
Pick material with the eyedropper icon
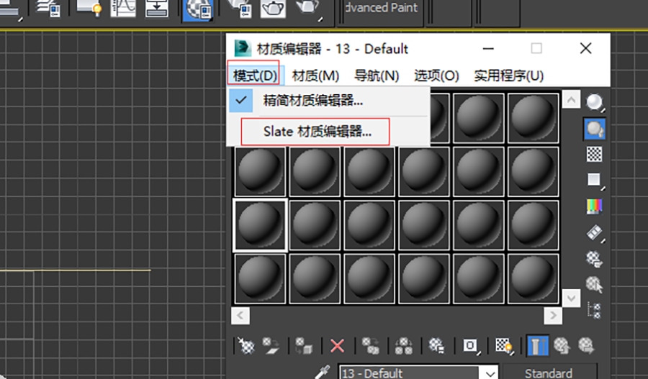tap(323, 372)
